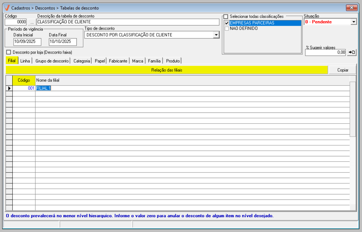The image size is (362, 232).
Task: Click the orange application logo icon
Action: point(7,8)
